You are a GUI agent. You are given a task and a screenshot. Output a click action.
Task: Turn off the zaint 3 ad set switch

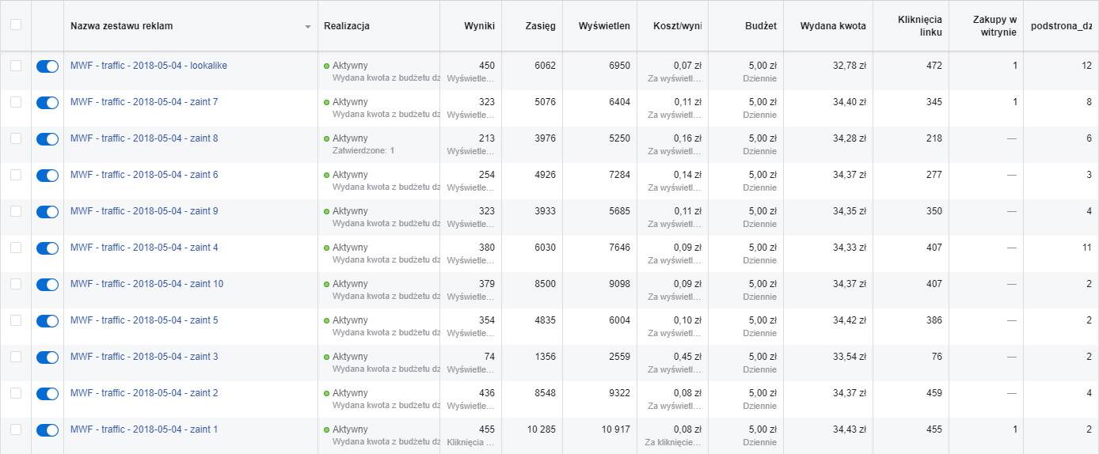[x=48, y=358]
